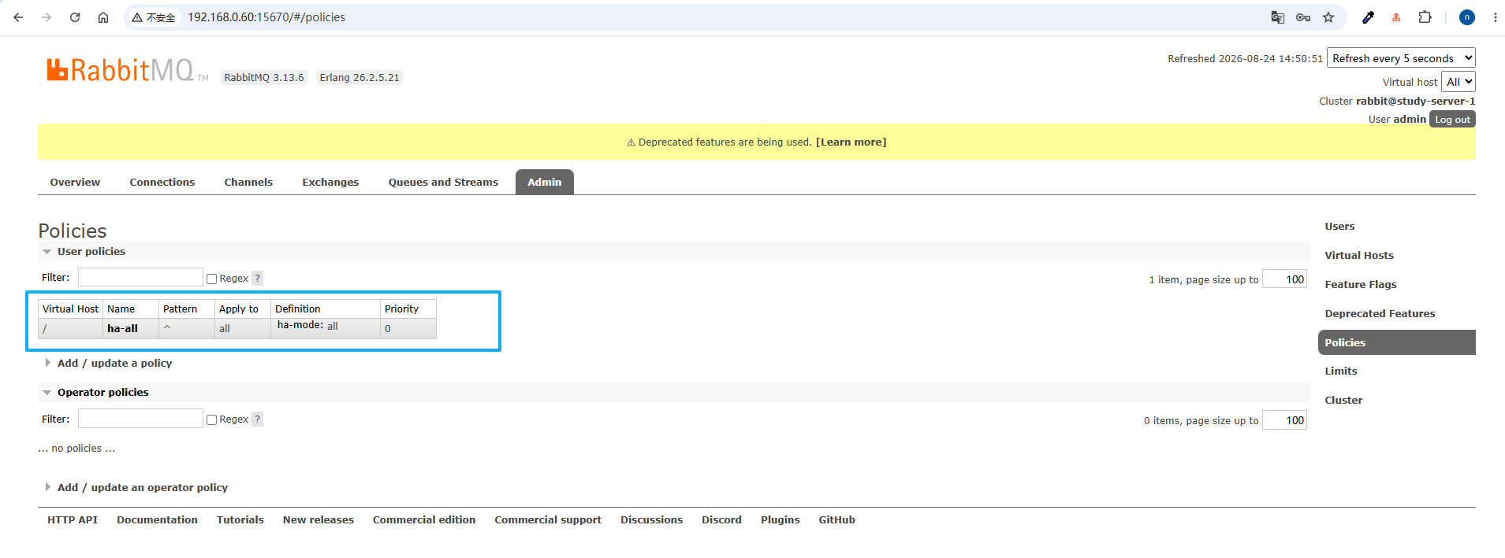
Task: Enable Regex checkbox for Operator policies filter
Action: tap(211, 419)
